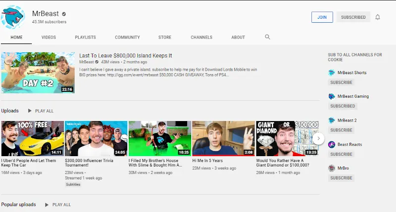Open the Playlists tab
396x212 pixels.
tap(85, 37)
